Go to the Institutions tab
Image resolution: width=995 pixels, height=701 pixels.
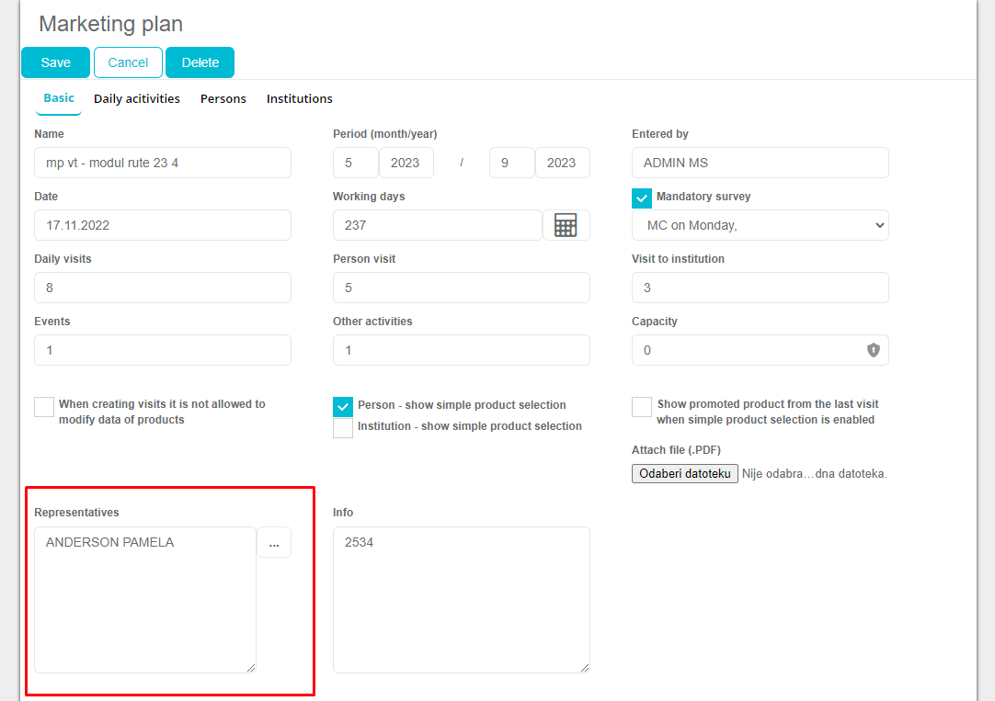pyautogui.click(x=300, y=98)
